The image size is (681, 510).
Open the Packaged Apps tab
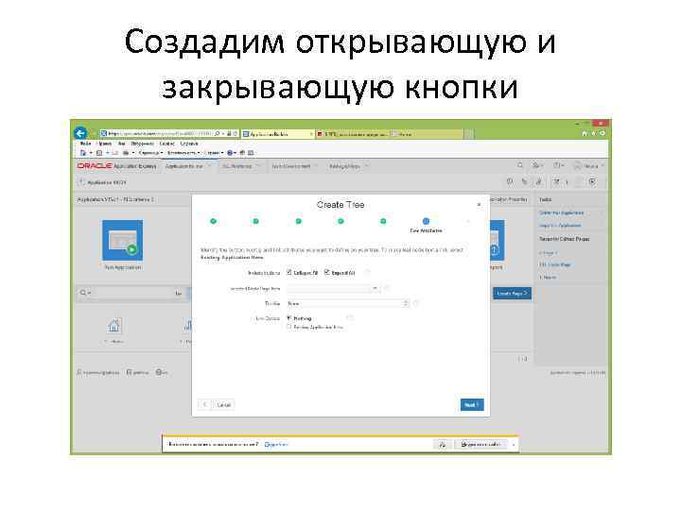344,166
